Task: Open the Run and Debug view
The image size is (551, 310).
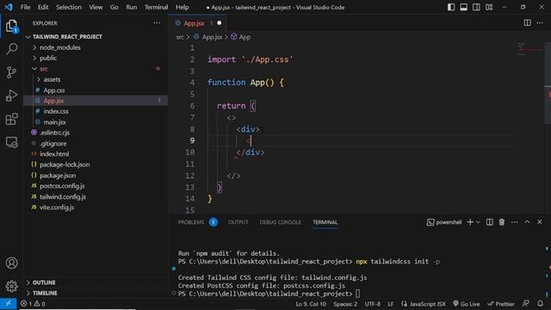Action: click(11, 96)
